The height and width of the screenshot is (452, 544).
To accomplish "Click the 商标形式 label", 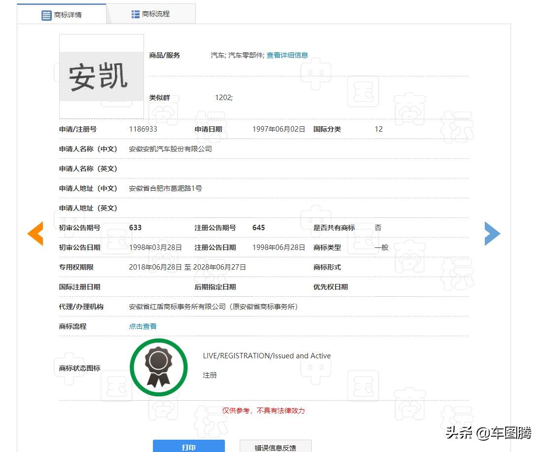I will click(x=327, y=267).
